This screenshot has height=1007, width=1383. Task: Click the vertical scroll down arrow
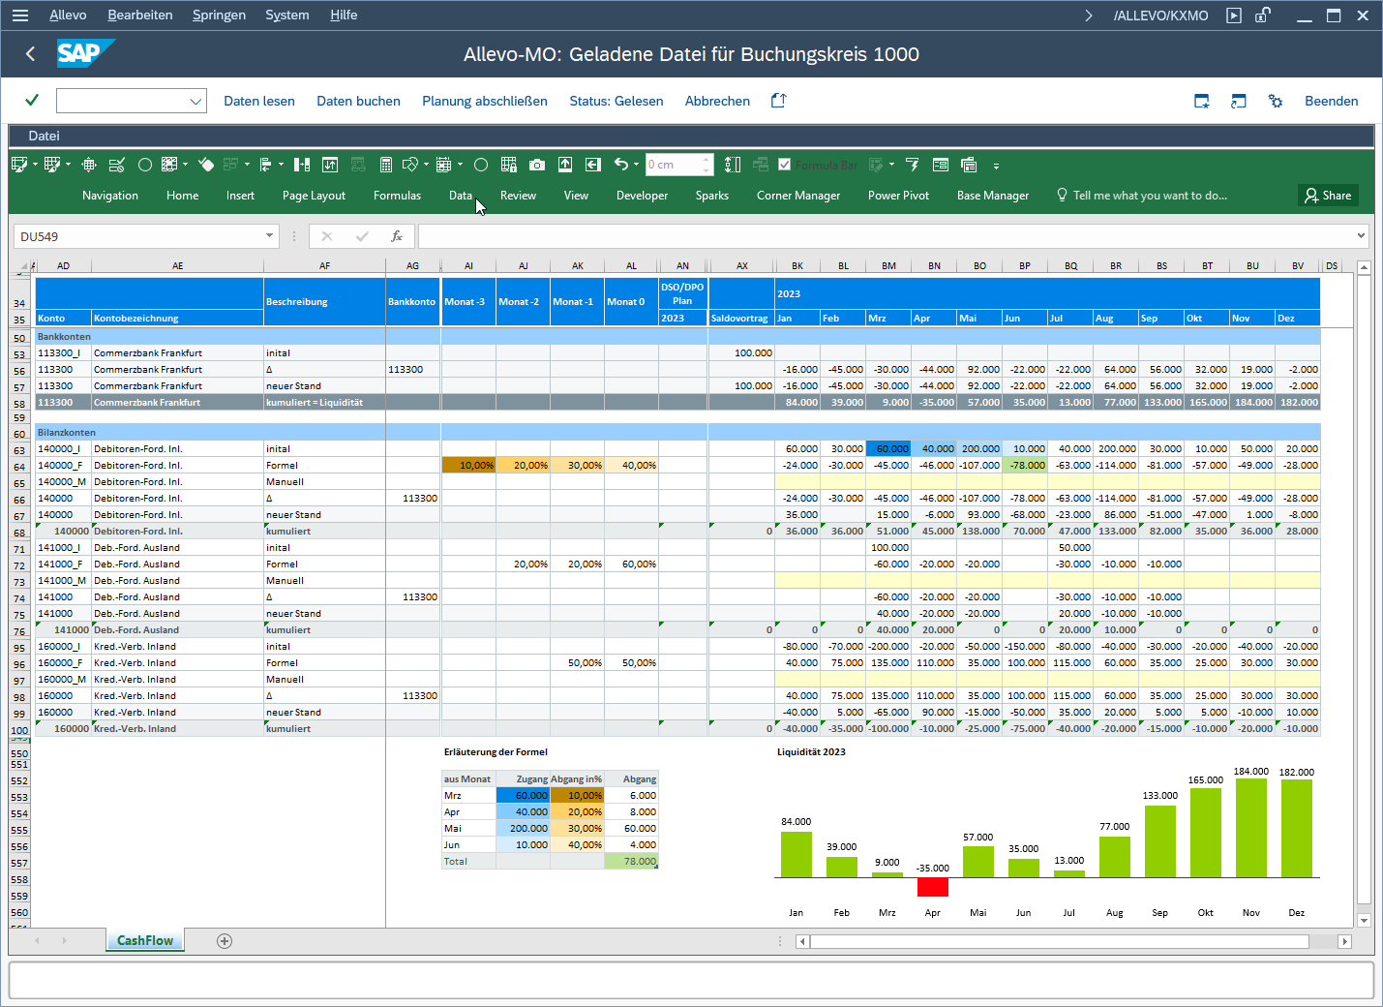(1364, 921)
